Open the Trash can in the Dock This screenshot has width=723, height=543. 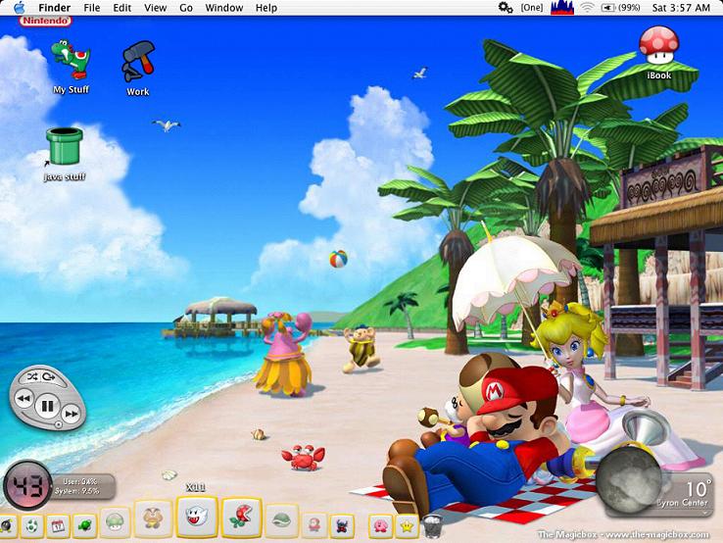pos(432,526)
